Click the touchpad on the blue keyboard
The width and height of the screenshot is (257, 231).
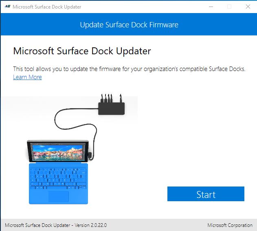point(59,196)
